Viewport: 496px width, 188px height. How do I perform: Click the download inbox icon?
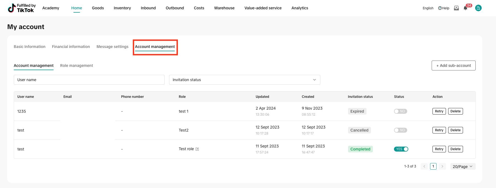coord(456,8)
